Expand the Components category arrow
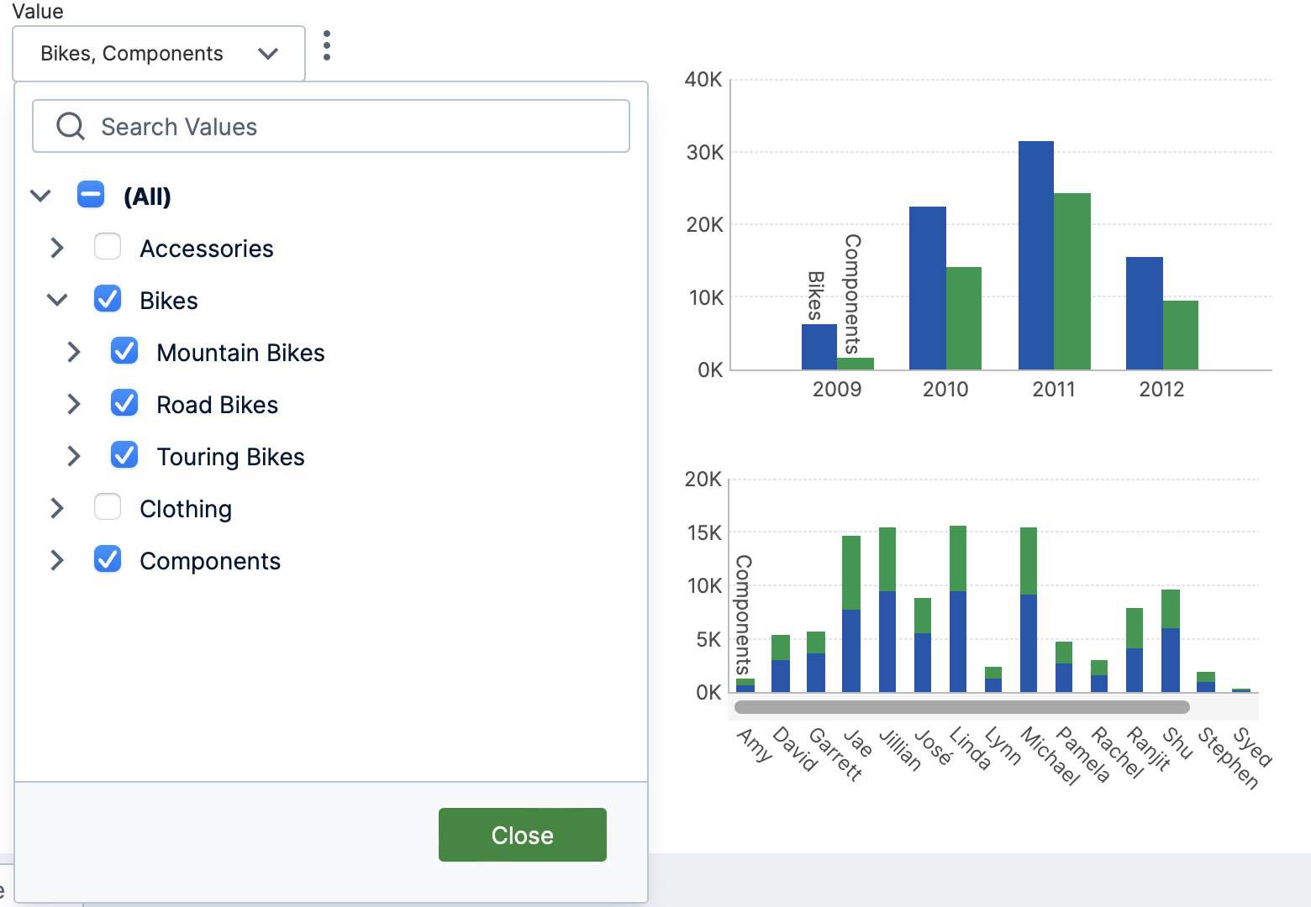 [x=57, y=560]
